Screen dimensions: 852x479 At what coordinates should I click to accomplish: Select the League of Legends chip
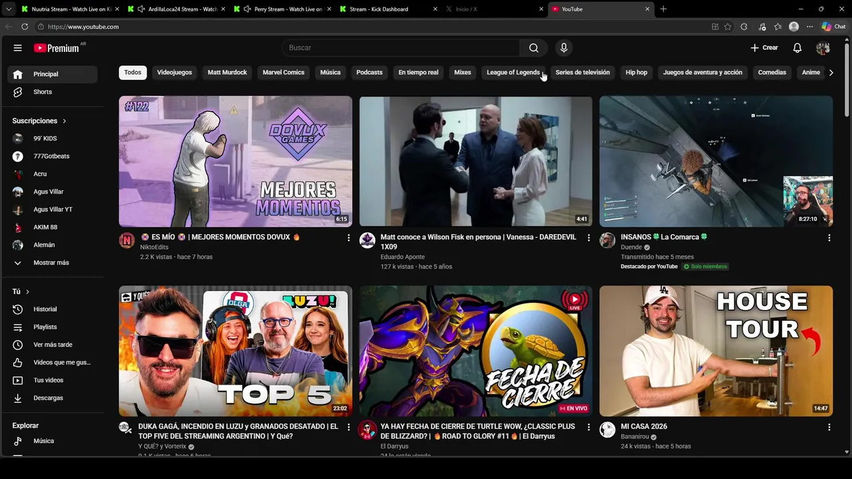[513, 73]
